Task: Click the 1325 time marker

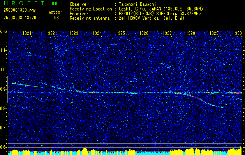Action: 120,33
